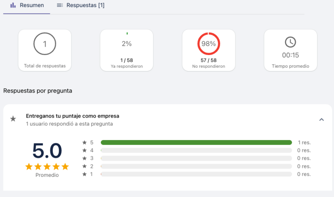Click the gold stars under 5.0 rating
Image resolution: width=334 pixels, height=197 pixels.
[x=47, y=166]
